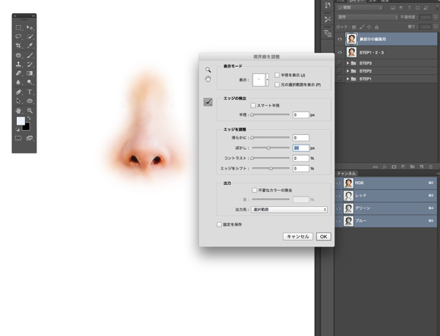Select the History Brush tool
Screen dimensions: 440x336
30,65
